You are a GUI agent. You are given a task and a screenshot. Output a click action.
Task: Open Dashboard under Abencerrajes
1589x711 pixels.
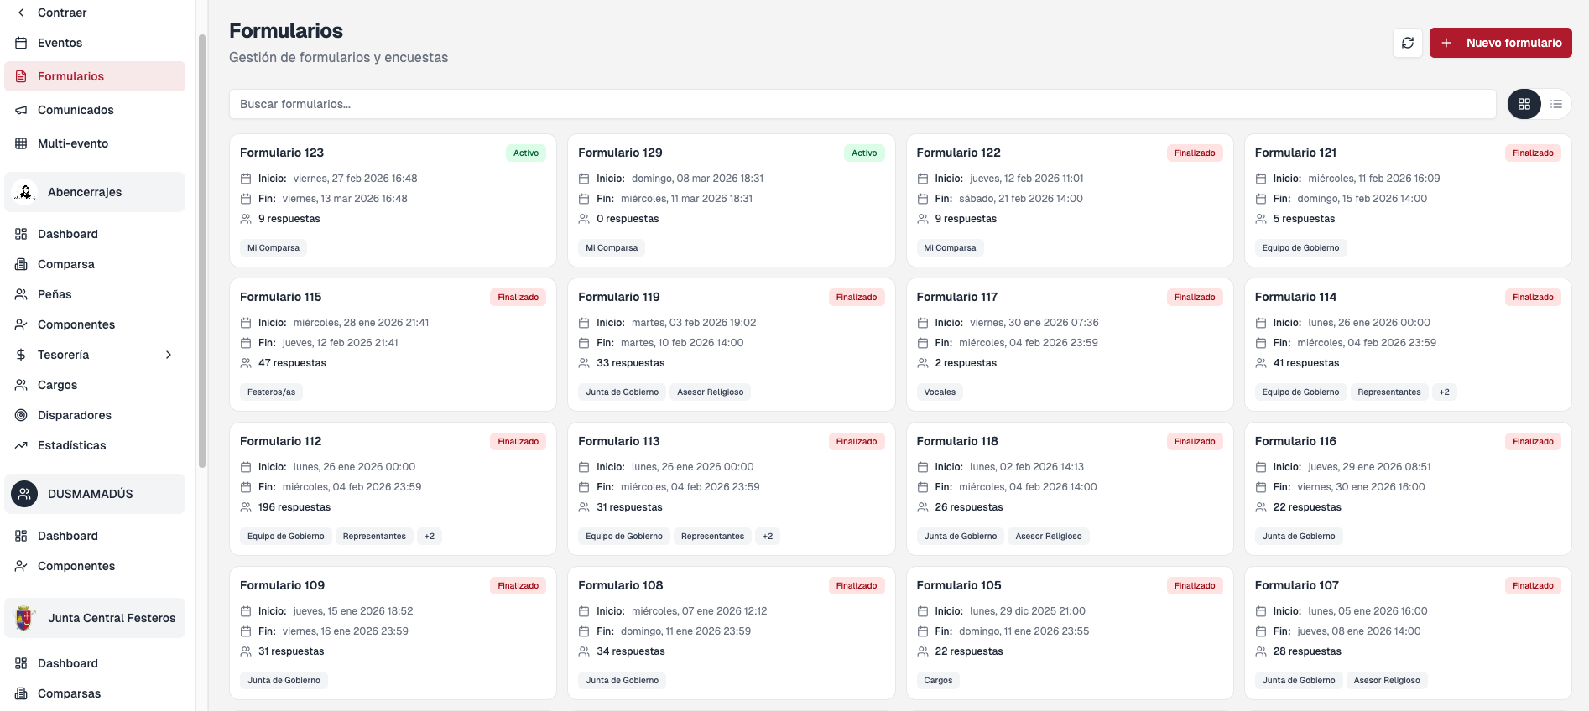[95, 234]
